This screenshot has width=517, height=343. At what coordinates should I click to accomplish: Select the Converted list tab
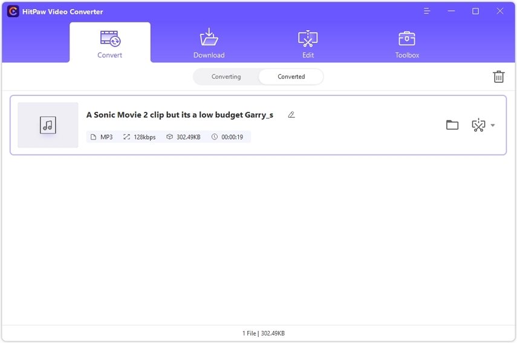(x=291, y=77)
